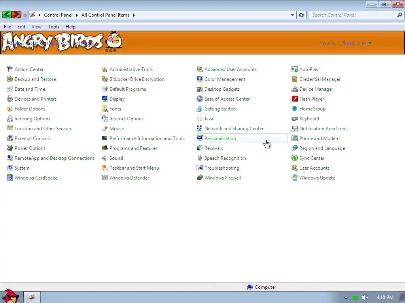Click the 4:10 PM taskbar clock
The height and width of the screenshot is (303, 405).
click(x=385, y=297)
